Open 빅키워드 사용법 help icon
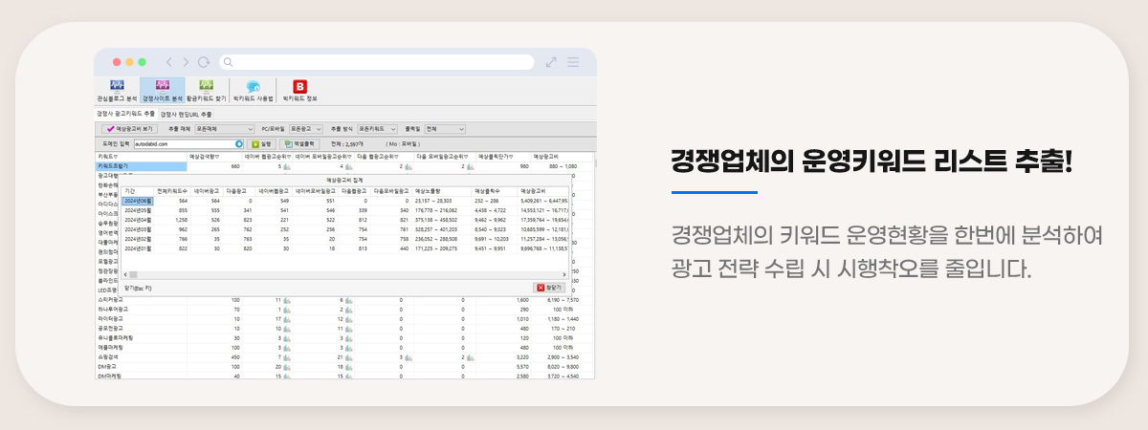This screenshot has width=1148, height=430. click(254, 91)
